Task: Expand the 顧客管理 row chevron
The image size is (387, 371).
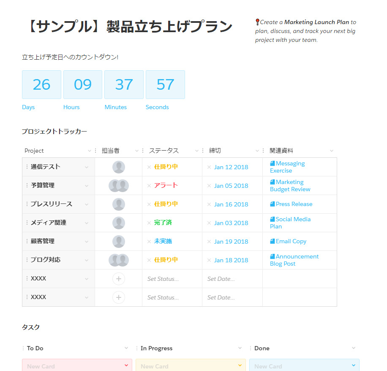Action: point(87,242)
